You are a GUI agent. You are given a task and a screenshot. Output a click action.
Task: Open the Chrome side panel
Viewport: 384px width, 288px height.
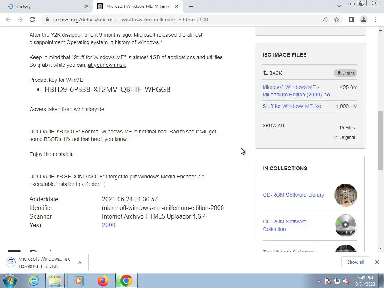(x=352, y=19)
